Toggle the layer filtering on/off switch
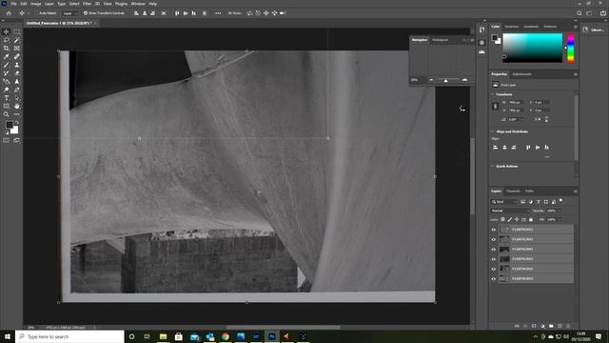The image size is (609, 343). click(x=560, y=201)
